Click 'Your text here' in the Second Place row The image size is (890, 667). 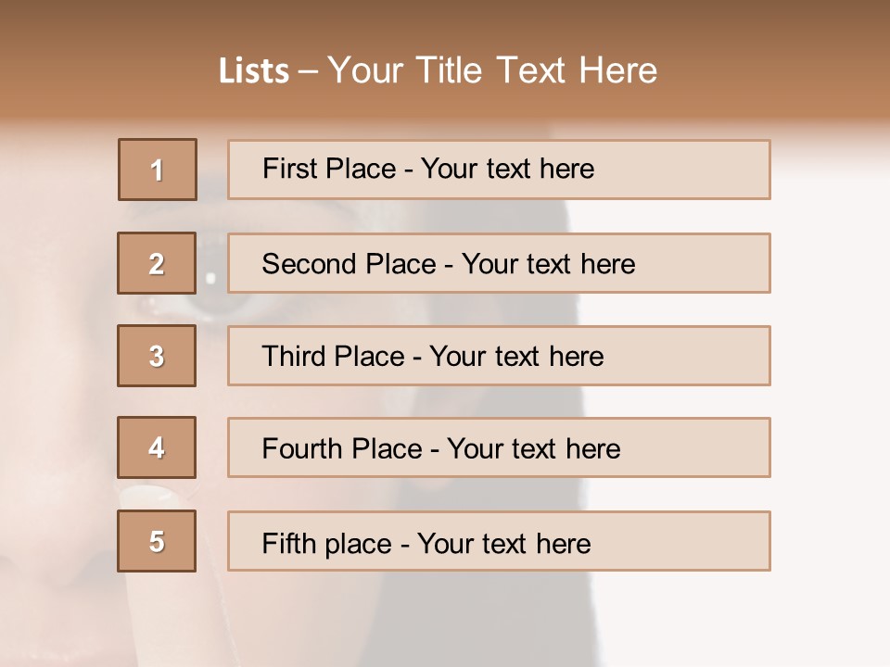(548, 264)
